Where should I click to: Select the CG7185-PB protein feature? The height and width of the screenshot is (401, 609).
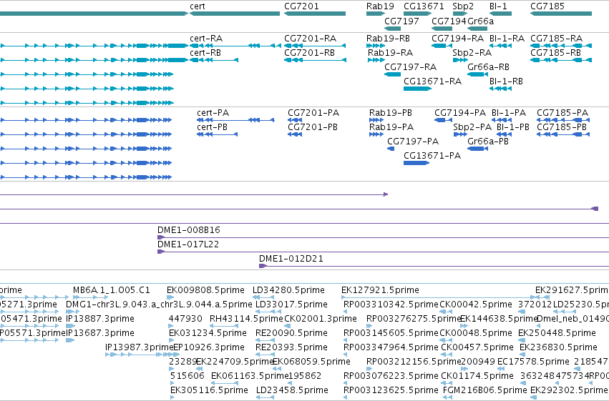coord(563,134)
